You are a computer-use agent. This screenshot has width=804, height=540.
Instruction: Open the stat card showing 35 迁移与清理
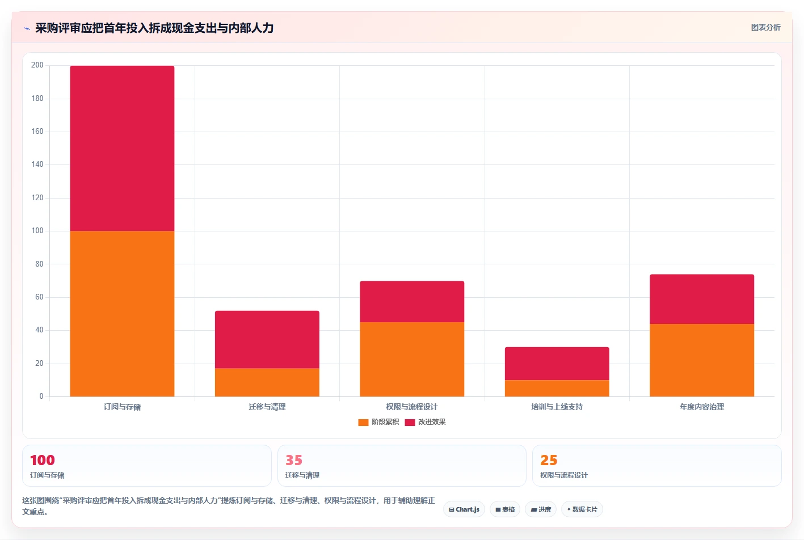click(x=402, y=466)
